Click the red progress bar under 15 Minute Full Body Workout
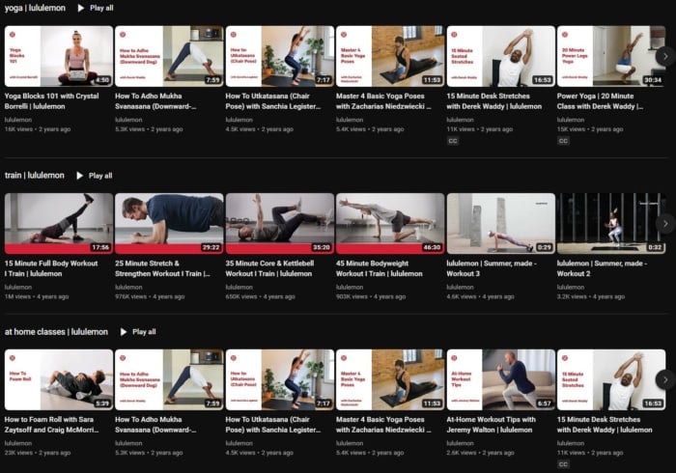 point(59,249)
